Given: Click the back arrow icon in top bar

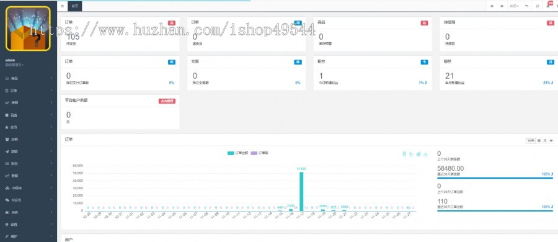Looking at the screenshot, I should 526,6.
